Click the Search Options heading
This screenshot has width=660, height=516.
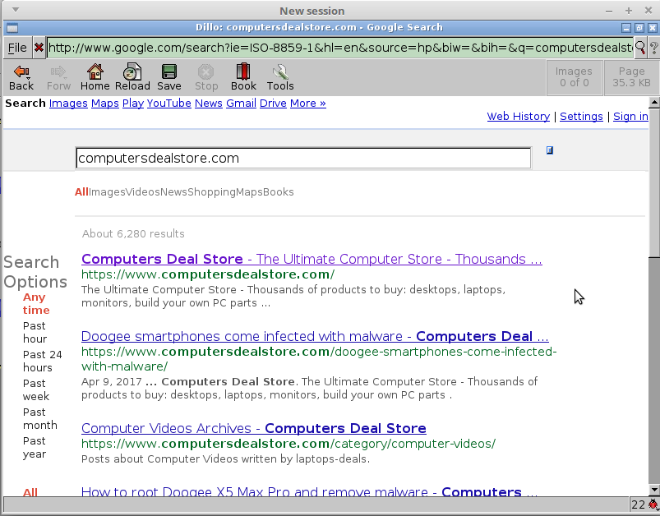point(35,272)
